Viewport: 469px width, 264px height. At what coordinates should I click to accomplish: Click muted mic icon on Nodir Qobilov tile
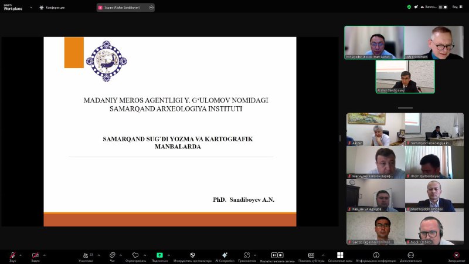(408, 242)
